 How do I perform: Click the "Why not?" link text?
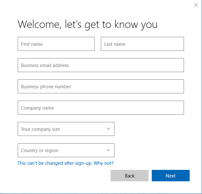pos(103,163)
